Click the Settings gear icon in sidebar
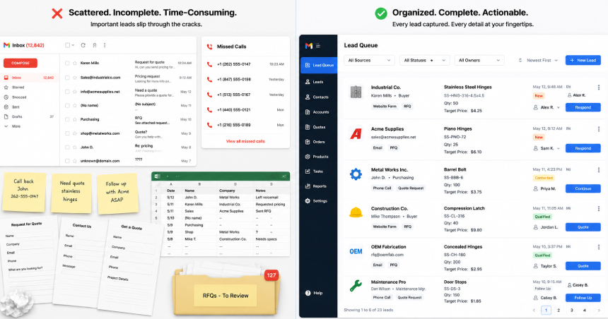This screenshot has height=319, width=608. [x=308, y=201]
